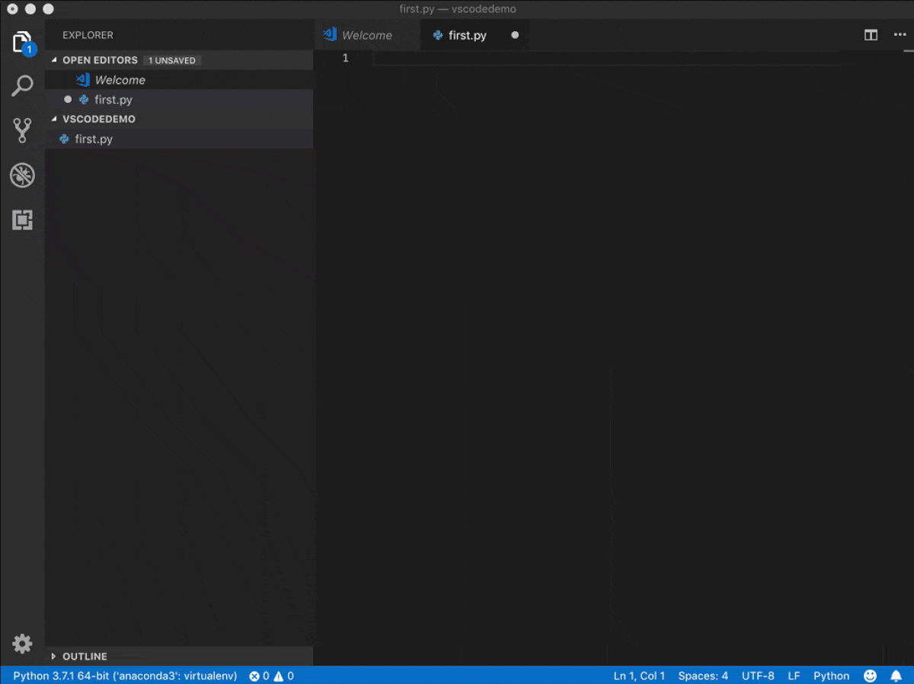
Task: Switch to the first.py editor tab
Action: [474, 35]
